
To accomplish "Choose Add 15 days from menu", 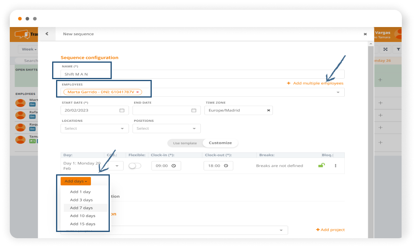I will click(82, 224).
